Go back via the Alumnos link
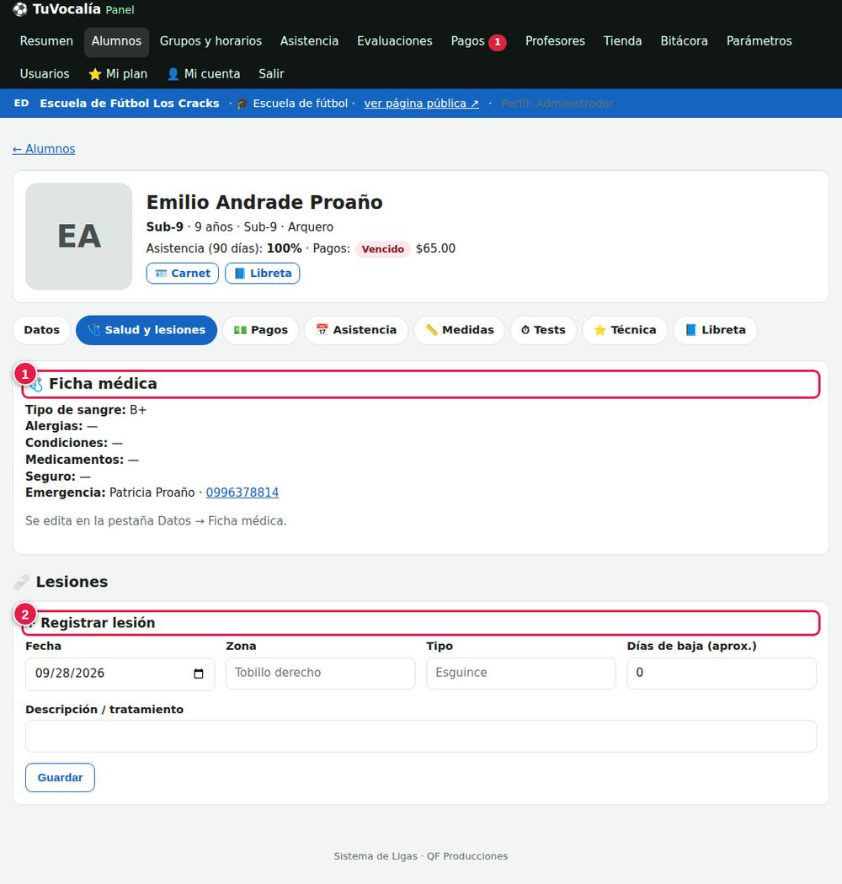Viewport: 842px width, 884px height. [x=44, y=149]
